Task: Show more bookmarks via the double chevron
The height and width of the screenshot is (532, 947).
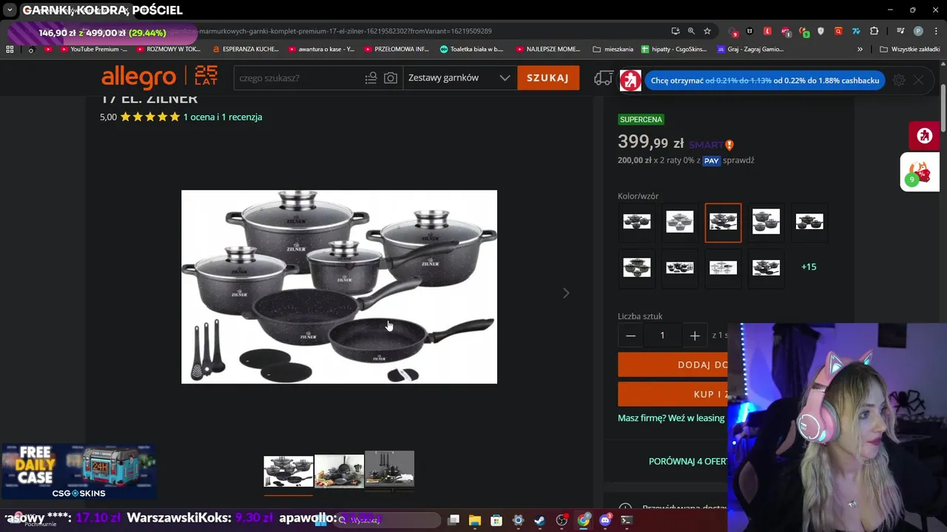Action: click(860, 50)
